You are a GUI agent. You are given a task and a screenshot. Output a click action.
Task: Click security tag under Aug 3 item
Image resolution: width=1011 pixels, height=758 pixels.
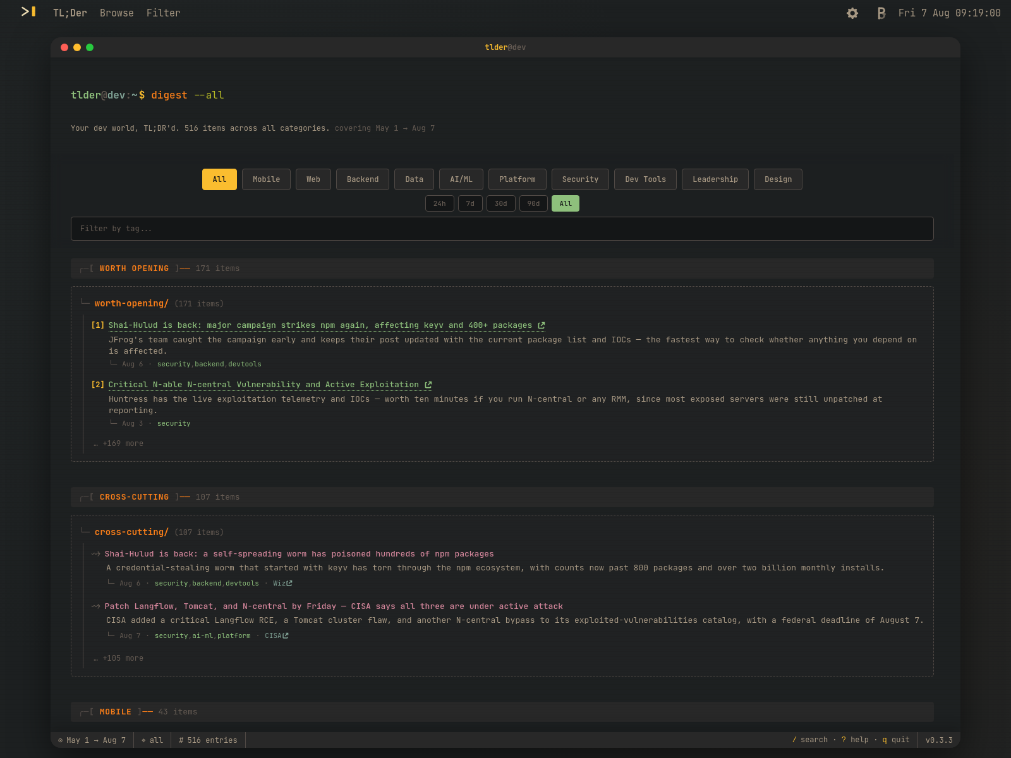point(174,424)
